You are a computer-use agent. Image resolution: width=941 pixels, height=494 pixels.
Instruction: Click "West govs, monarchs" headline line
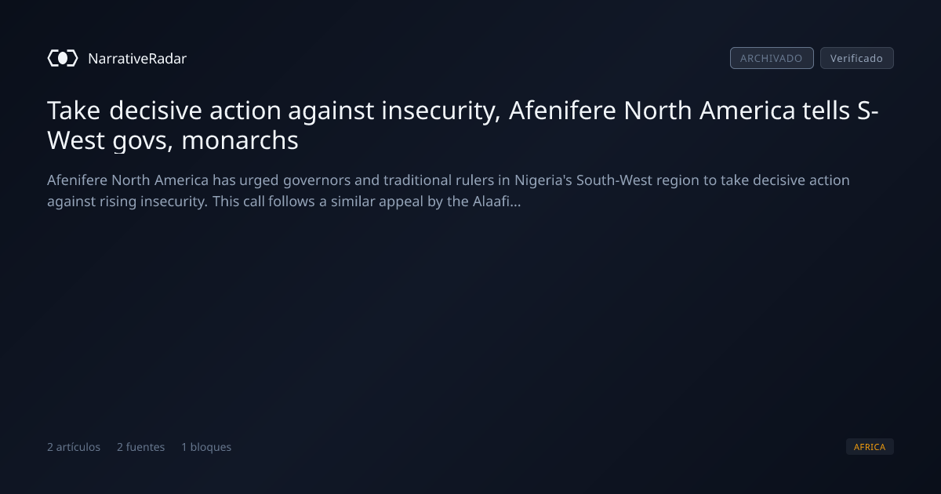[x=173, y=141]
